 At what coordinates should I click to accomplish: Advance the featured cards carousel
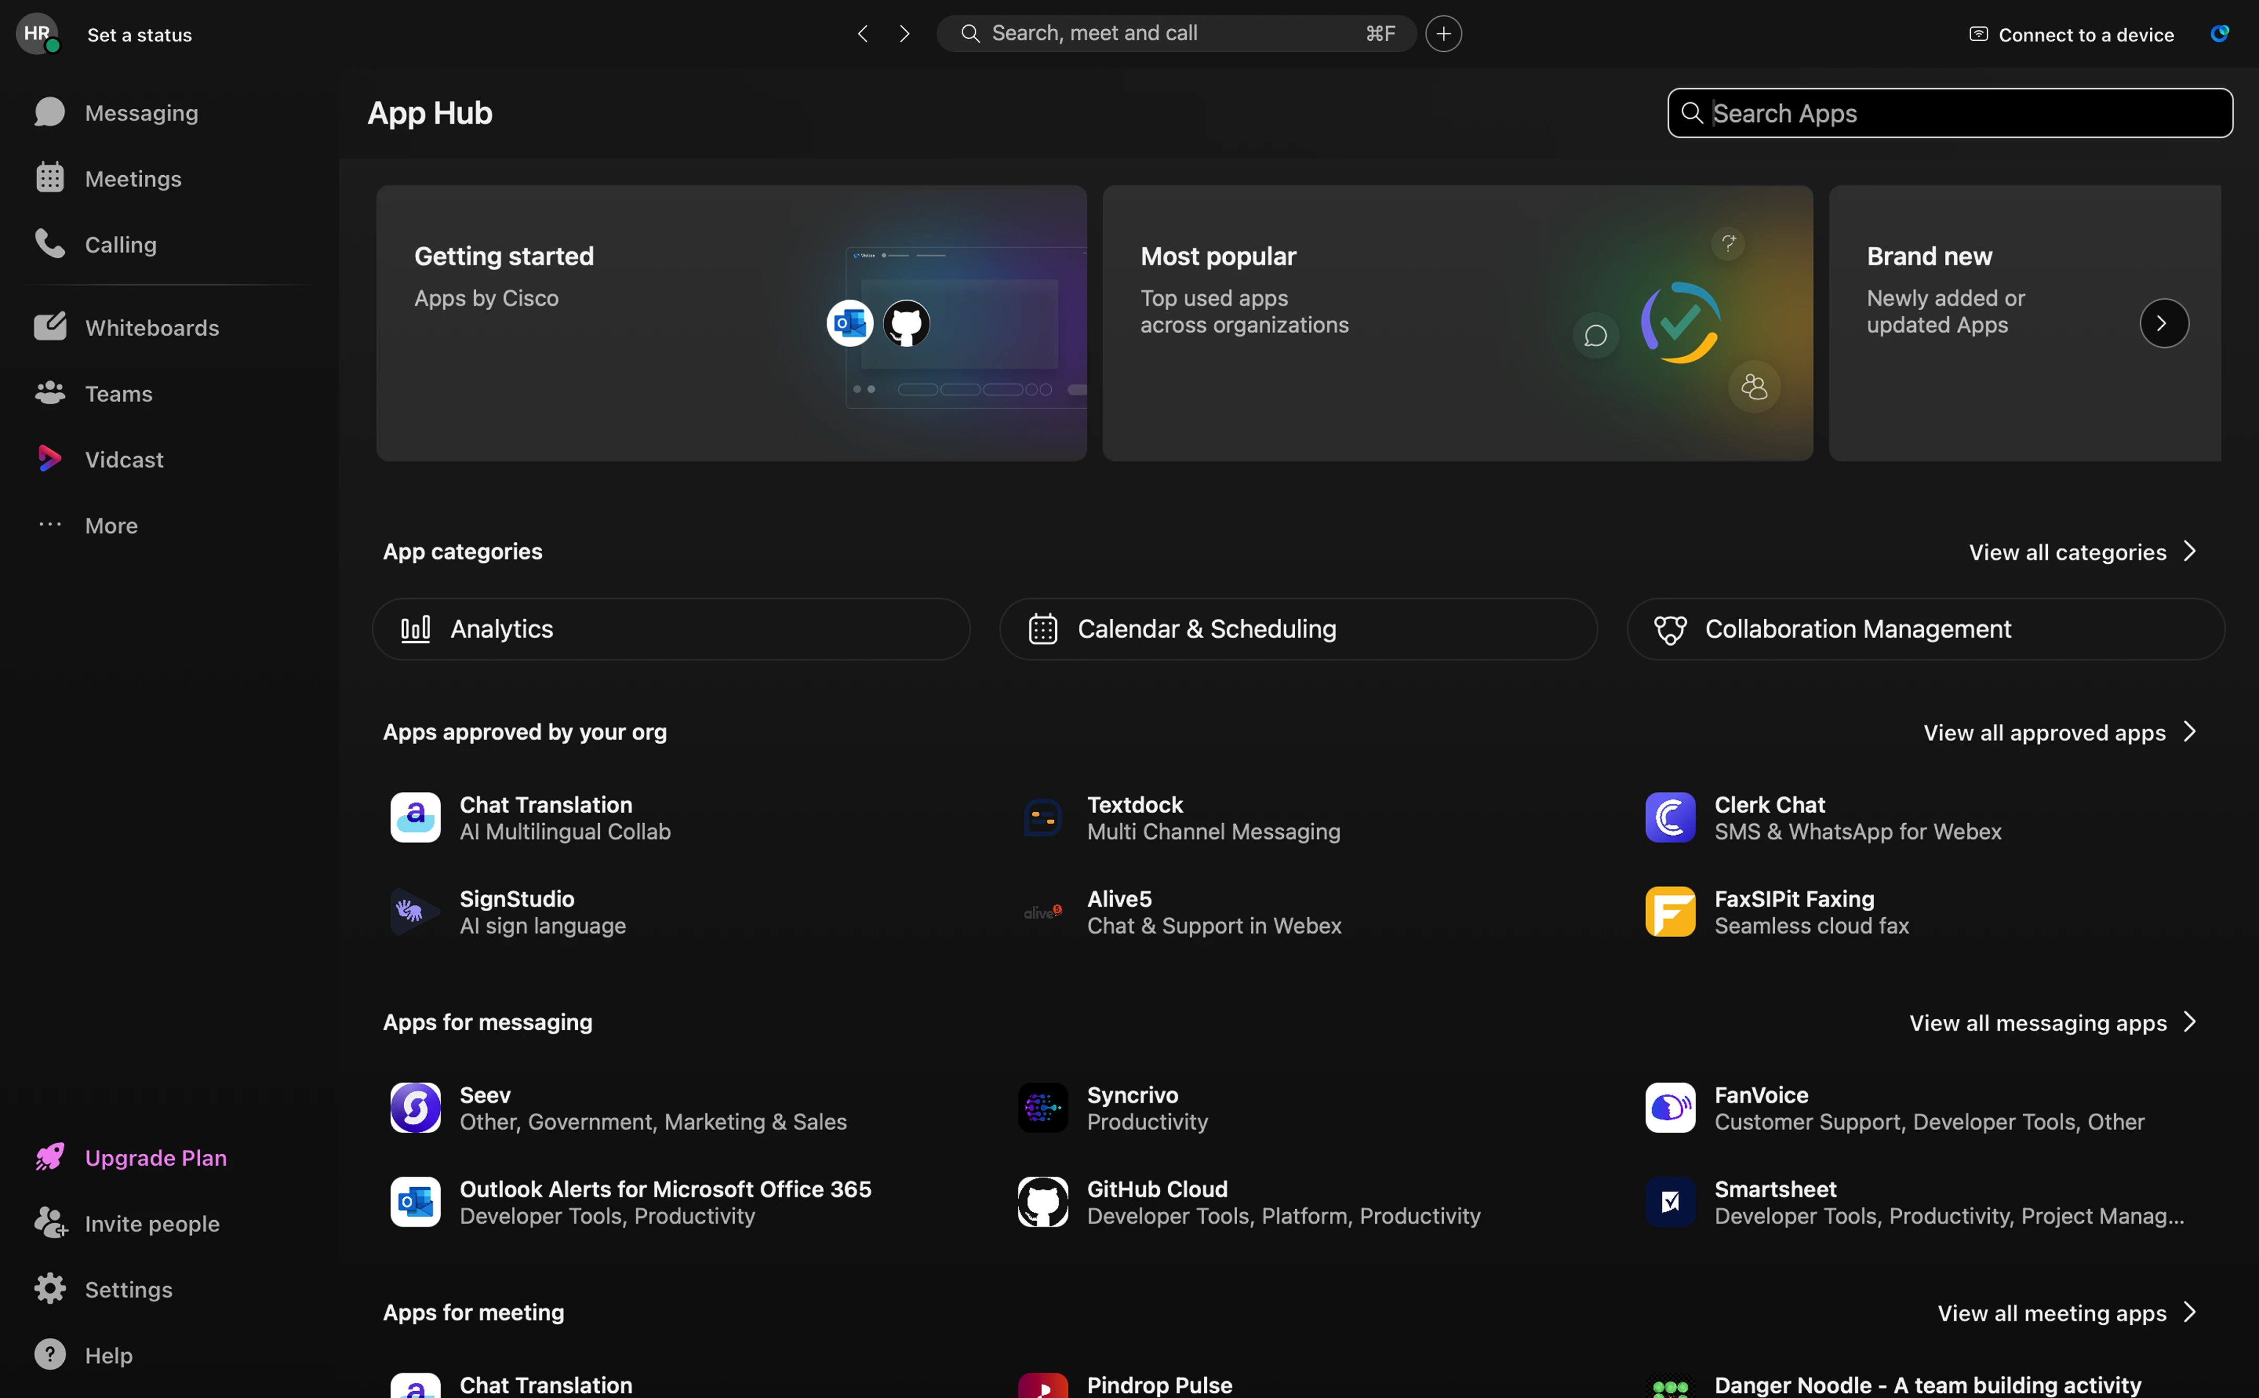pyautogui.click(x=2164, y=323)
